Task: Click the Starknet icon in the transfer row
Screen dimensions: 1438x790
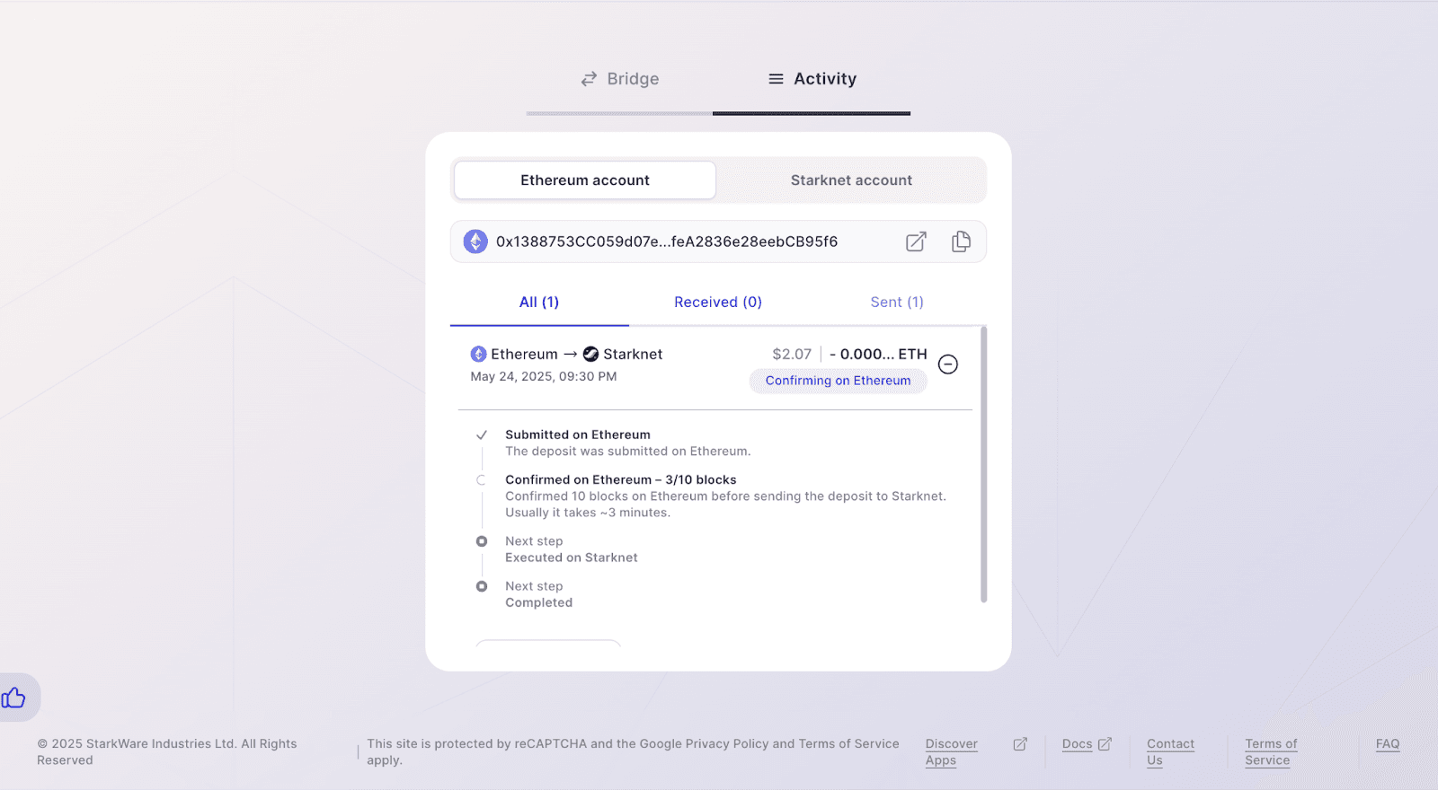Action: (x=590, y=355)
